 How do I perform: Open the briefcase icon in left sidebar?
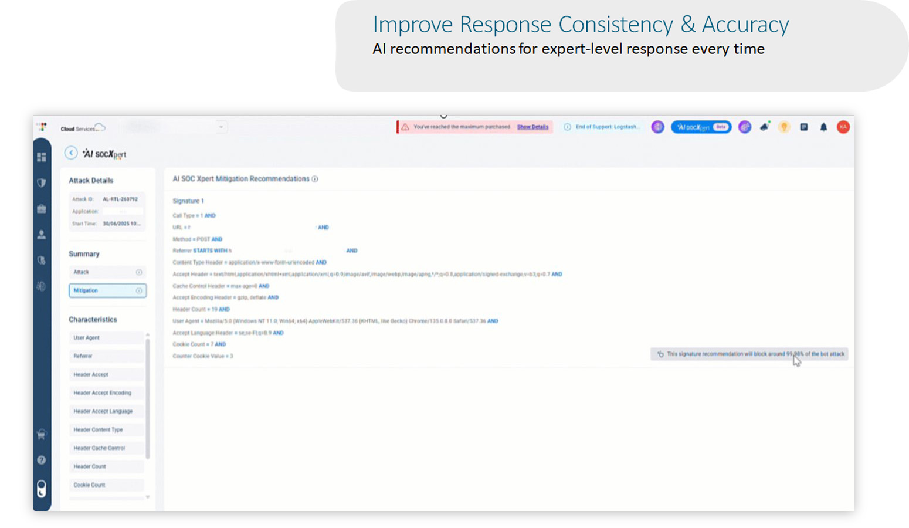pos(42,209)
